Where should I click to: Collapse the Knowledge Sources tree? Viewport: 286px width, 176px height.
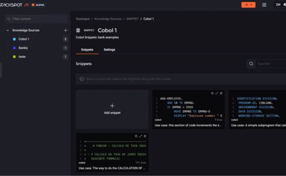click(7, 30)
